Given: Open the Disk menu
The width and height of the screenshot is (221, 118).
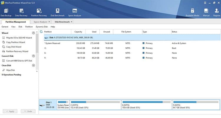Looking at the screenshot, I should (x=20, y=27).
